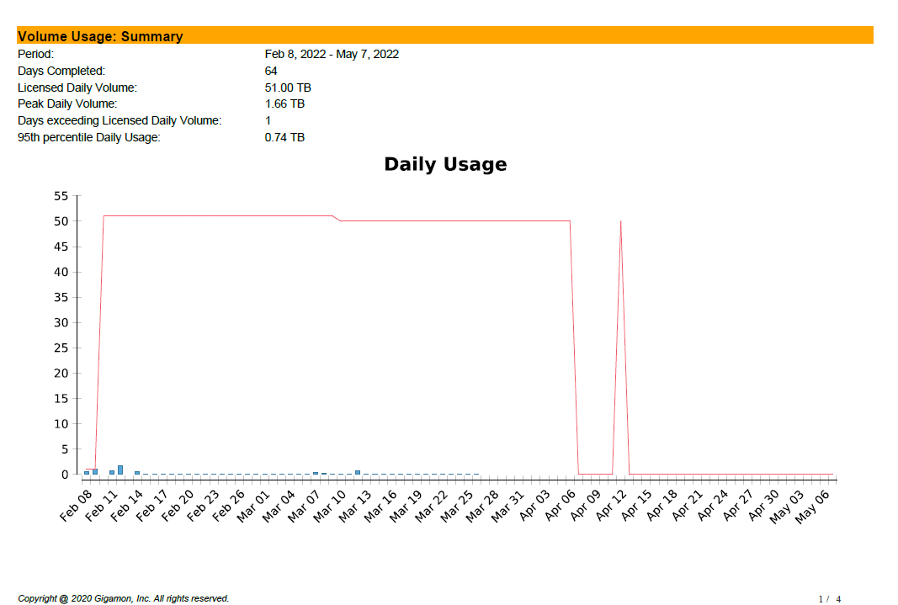The width and height of the screenshot is (898, 605).
Task: Click the Gigamon copyright footer text
Action: pos(124,598)
